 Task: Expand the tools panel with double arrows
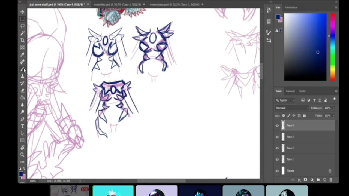(x=20, y=2)
